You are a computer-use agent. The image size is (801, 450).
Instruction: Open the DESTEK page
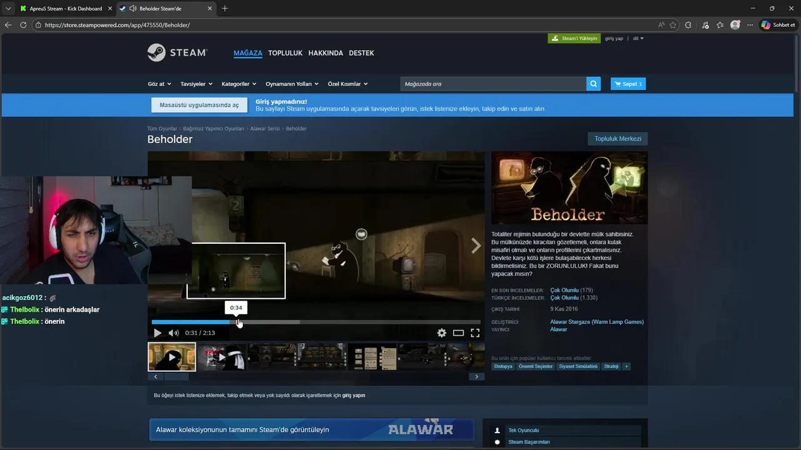(x=361, y=53)
